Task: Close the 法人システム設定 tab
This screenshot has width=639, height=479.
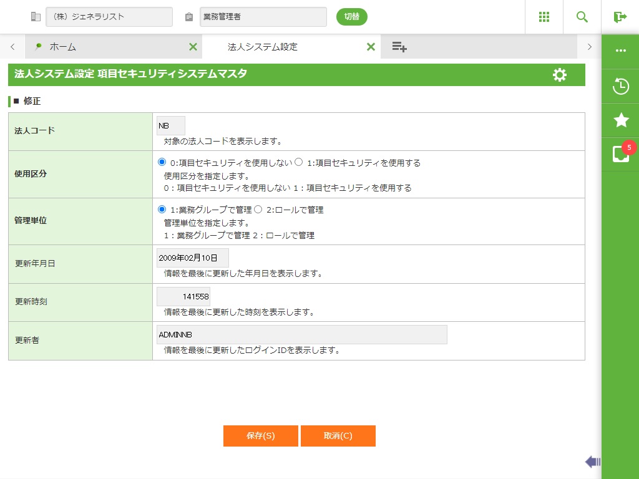Action: (x=371, y=47)
